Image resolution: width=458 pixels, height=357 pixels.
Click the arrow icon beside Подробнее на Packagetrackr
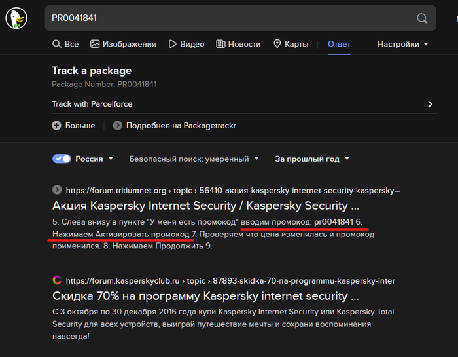tap(118, 126)
